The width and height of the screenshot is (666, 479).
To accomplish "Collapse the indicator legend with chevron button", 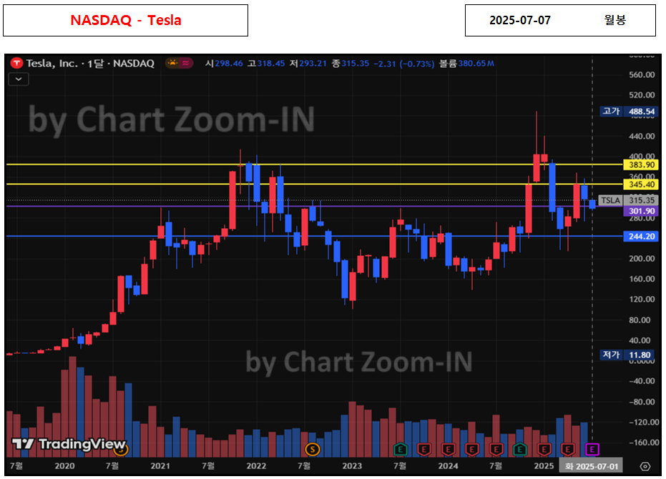I will (19, 79).
